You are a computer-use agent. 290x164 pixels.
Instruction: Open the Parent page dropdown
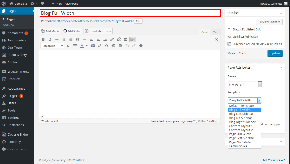coord(245,84)
